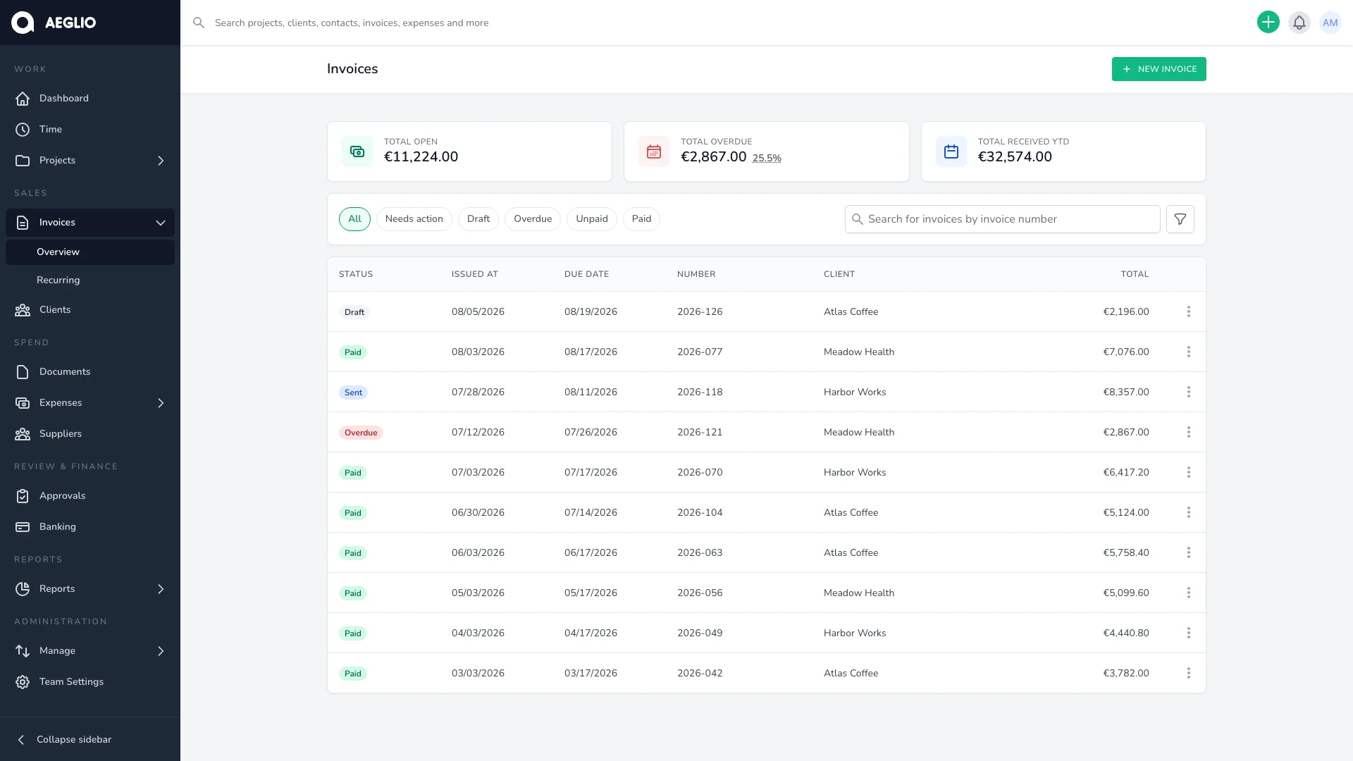Image resolution: width=1353 pixels, height=761 pixels.
Task: Open actions menu for invoice 2026-126
Action: (x=1189, y=311)
